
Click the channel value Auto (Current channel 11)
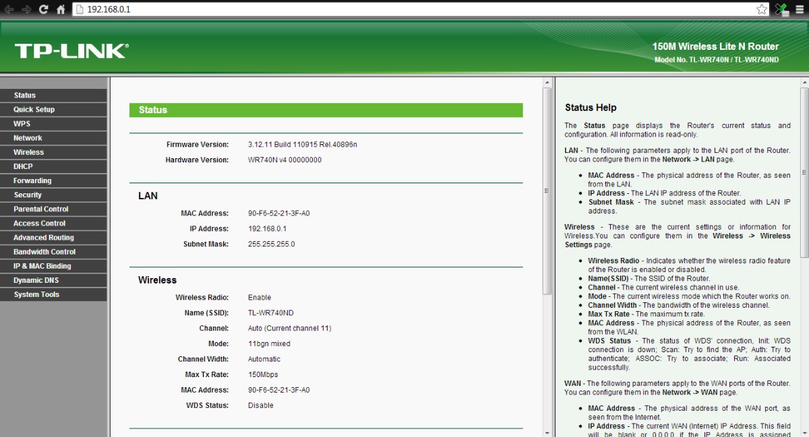click(289, 329)
